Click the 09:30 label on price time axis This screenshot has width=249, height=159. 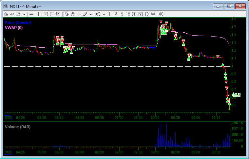pos(216,118)
